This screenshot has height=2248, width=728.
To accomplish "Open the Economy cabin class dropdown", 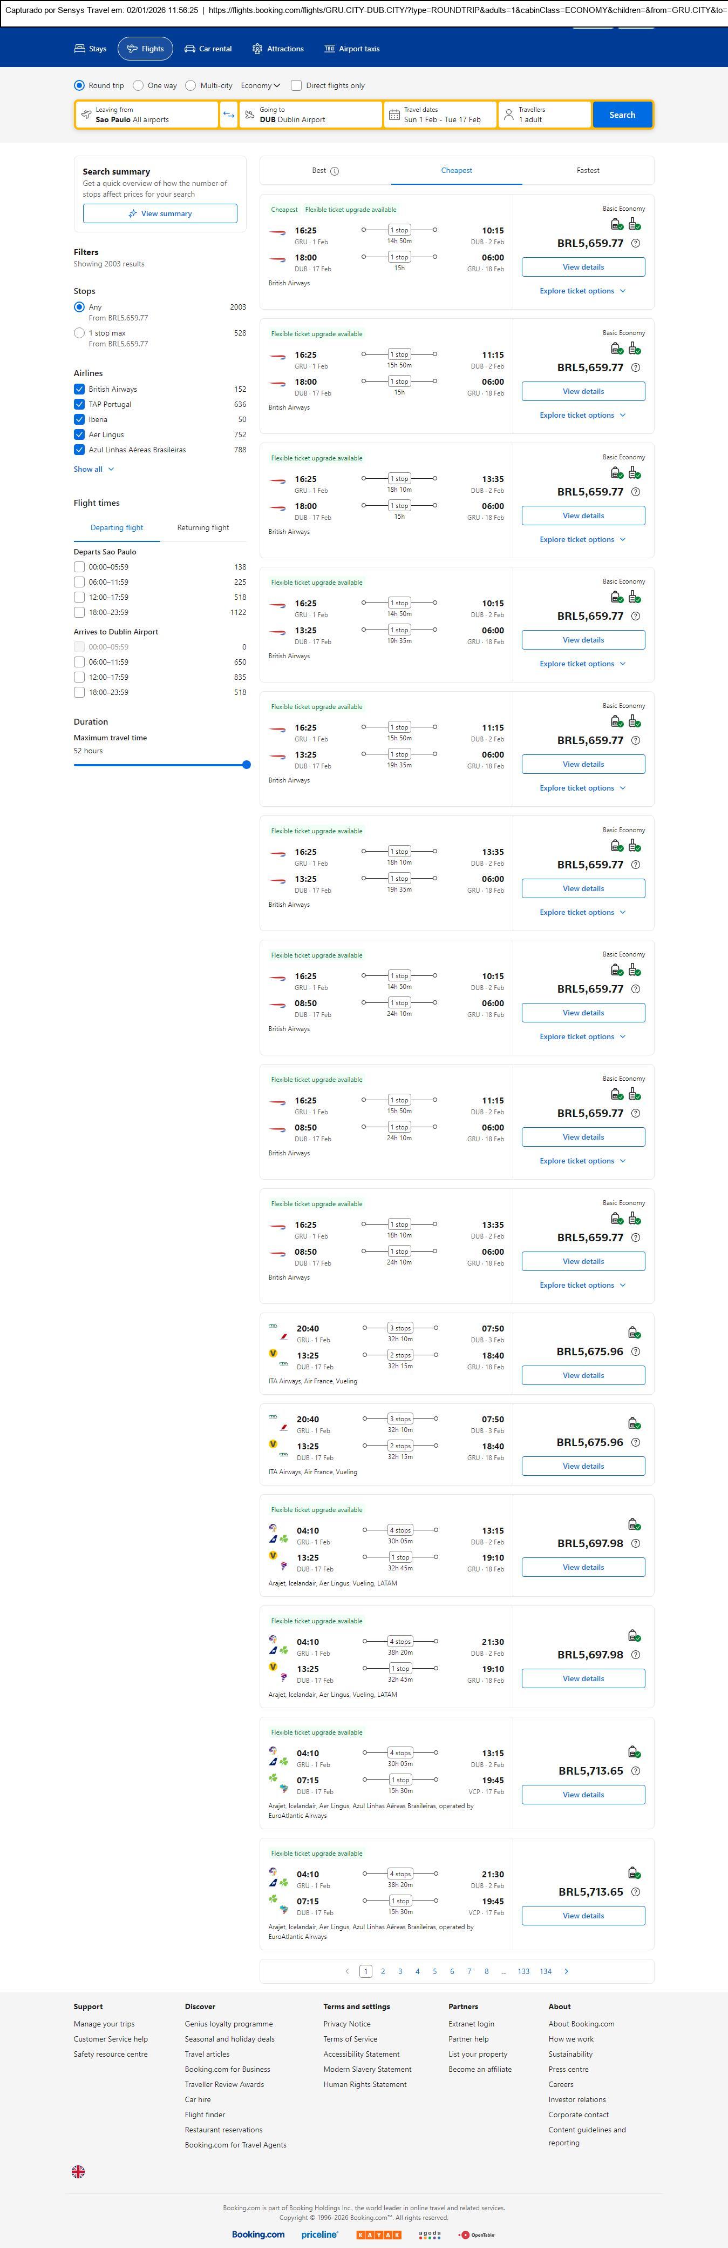I will pyautogui.click(x=261, y=85).
